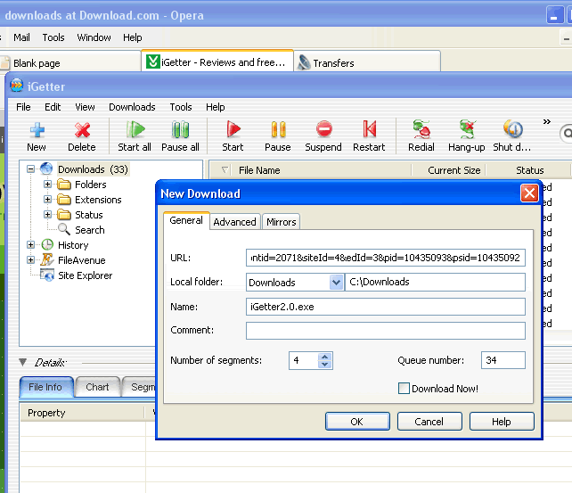Switch to Opera's Blank page tab
Screen dimensions: 572x493
(70, 62)
